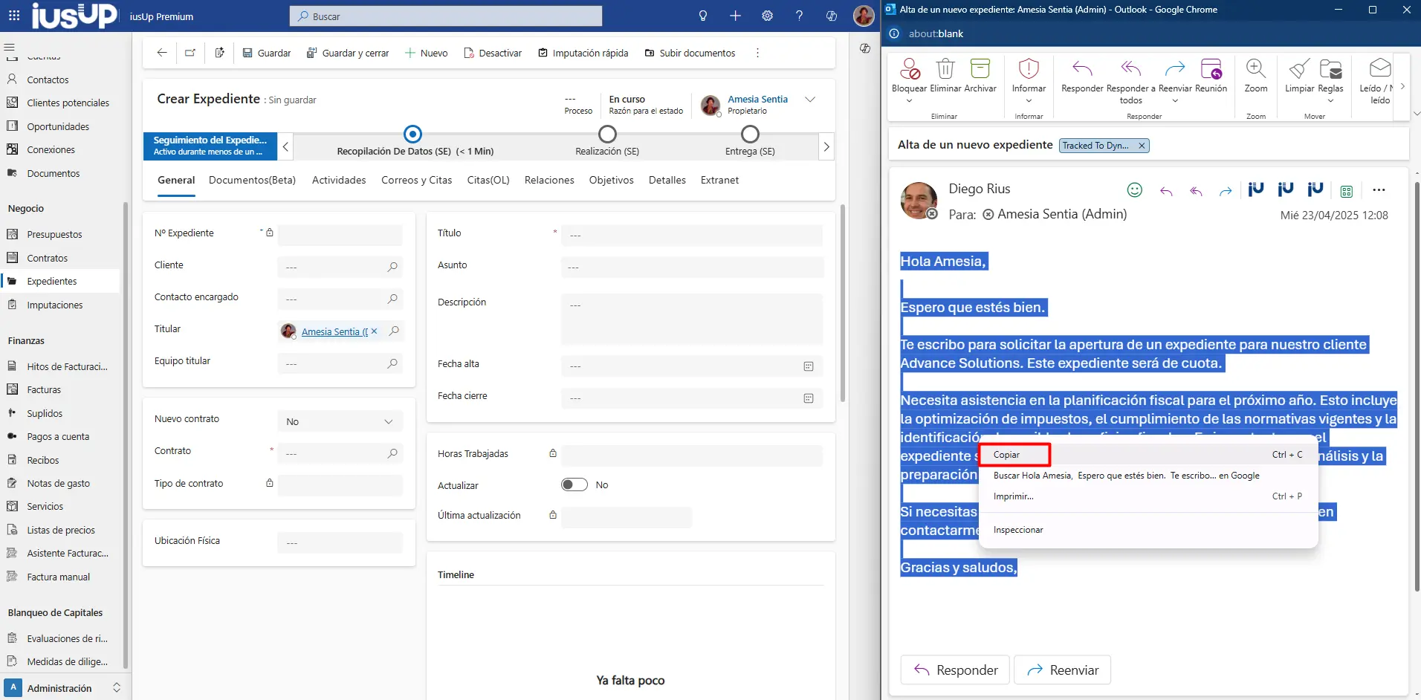The width and height of the screenshot is (1421, 700).
Task: Click the Bloquear icon in Outlook ribbon
Action: 909,70
